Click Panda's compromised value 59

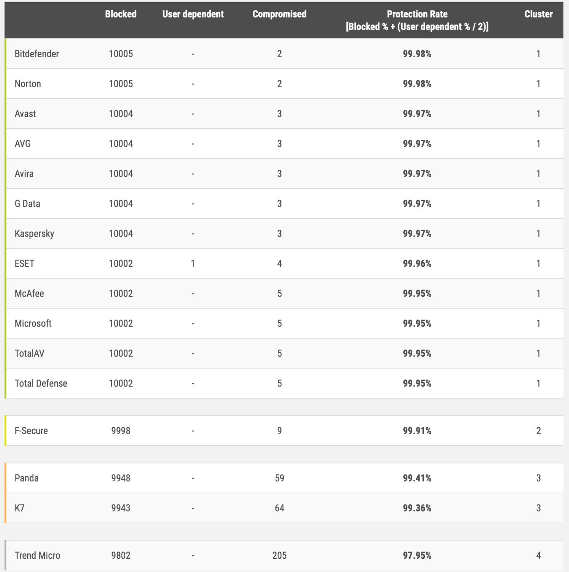(279, 478)
